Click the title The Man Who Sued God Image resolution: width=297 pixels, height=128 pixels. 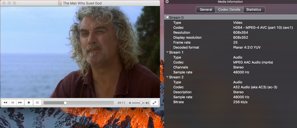(x=82, y=3)
